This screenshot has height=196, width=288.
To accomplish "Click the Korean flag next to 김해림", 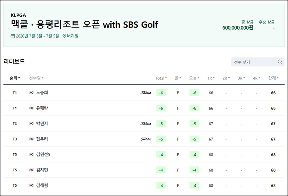I will (x=31, y=185).
